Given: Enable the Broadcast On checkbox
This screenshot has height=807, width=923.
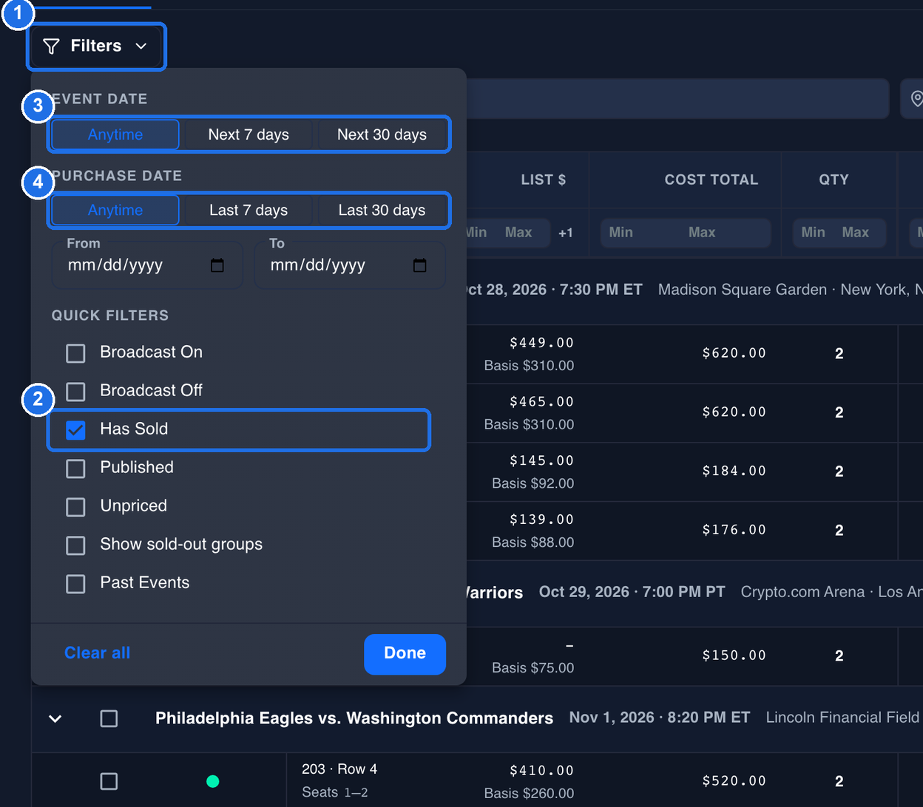Looking at the screenshot, I should pos(75,353).
